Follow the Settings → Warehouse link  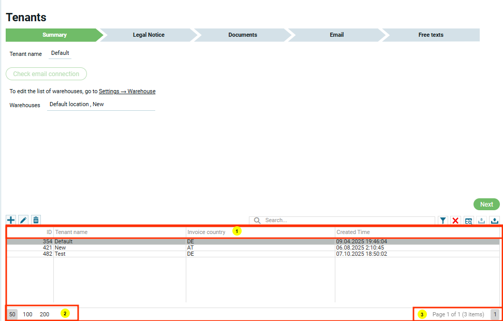tap(127, 91)
